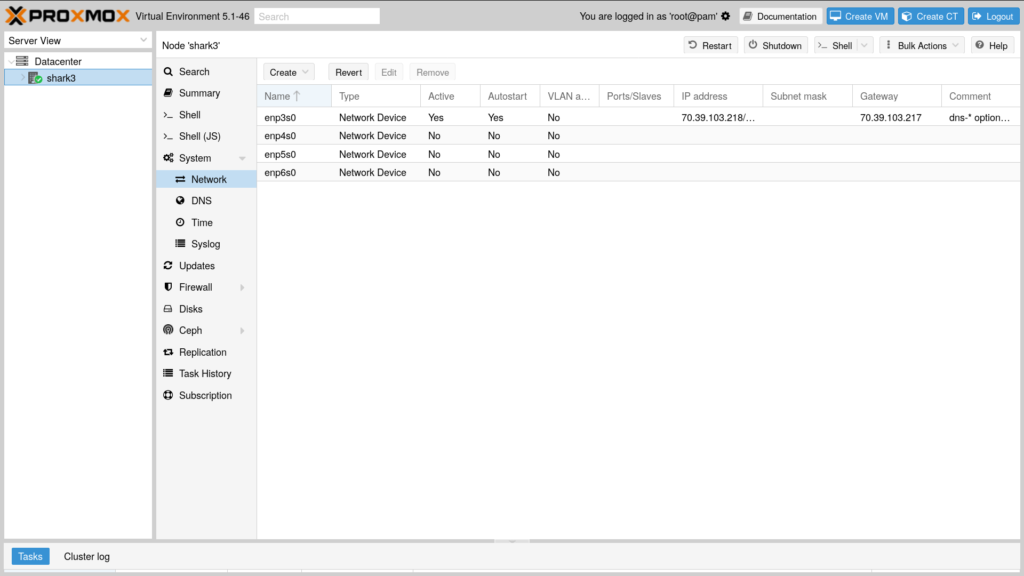Screen dimensions: 1024x576
Task: Open the Create network dropdown
Action: click(x=289, y=72)
